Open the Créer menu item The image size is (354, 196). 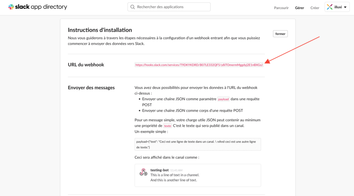tap(315, 8)
